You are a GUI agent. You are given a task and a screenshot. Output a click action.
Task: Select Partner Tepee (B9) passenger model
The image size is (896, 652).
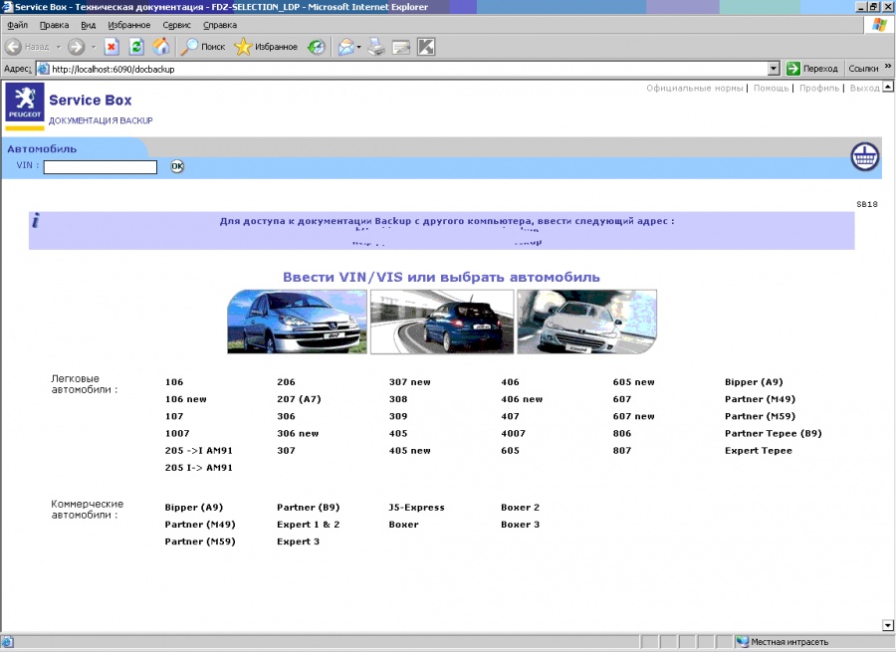[774, 434]
